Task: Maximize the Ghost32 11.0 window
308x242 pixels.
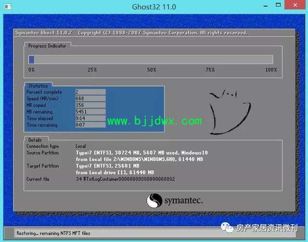Action: (x=278, y=5)
